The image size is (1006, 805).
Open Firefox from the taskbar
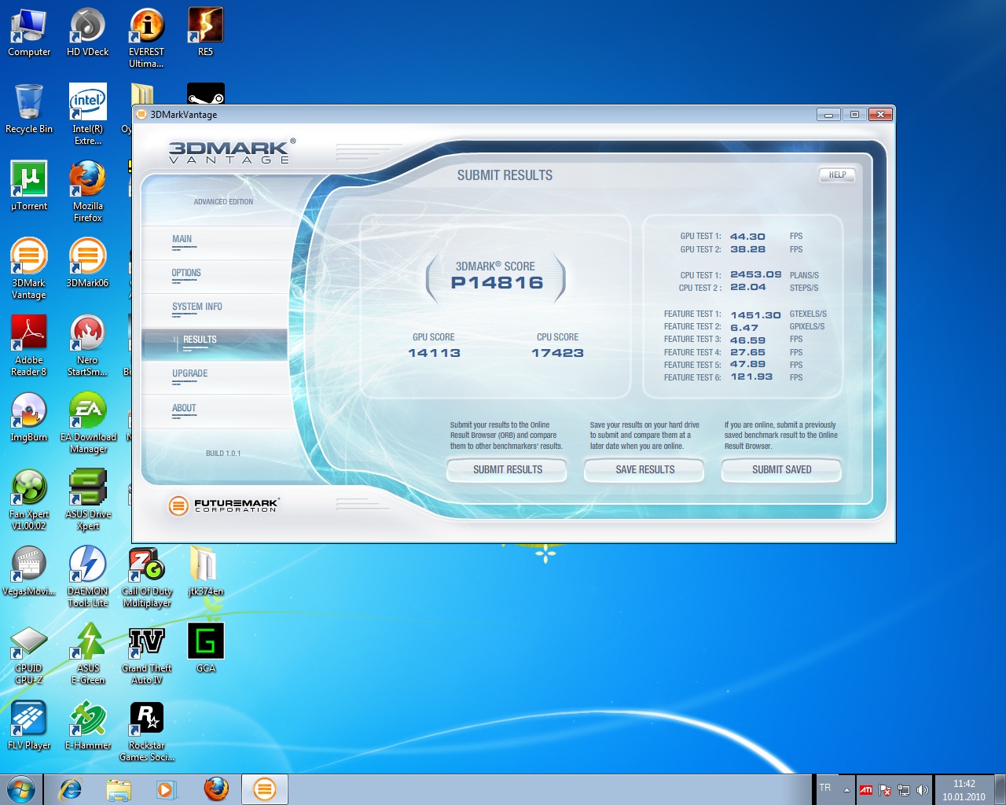click(216, 789)
